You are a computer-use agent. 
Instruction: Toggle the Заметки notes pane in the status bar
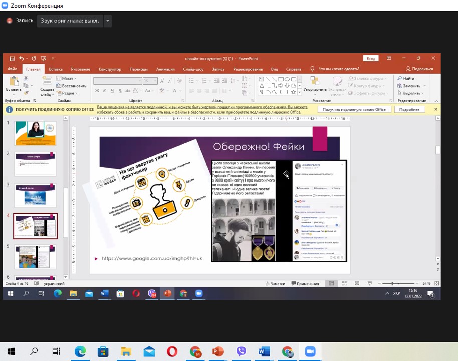275,284
